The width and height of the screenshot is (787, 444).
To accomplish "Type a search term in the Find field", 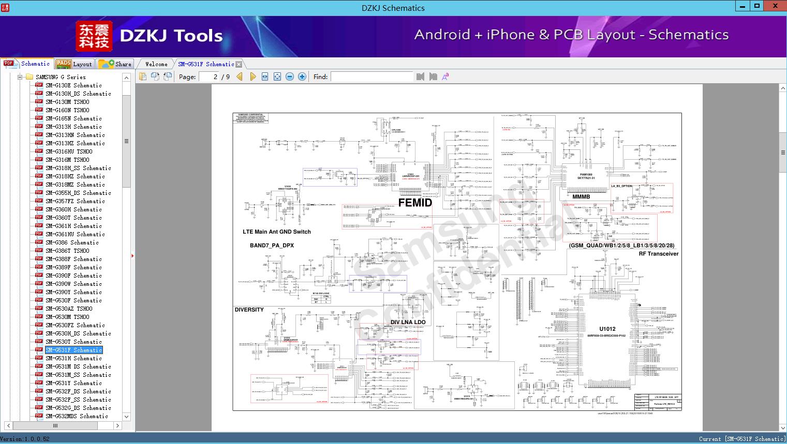I will (372, 76).
